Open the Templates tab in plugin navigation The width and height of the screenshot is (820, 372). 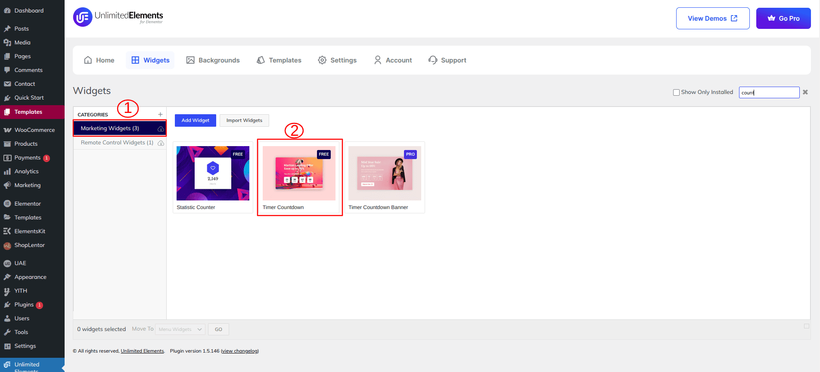279,60
